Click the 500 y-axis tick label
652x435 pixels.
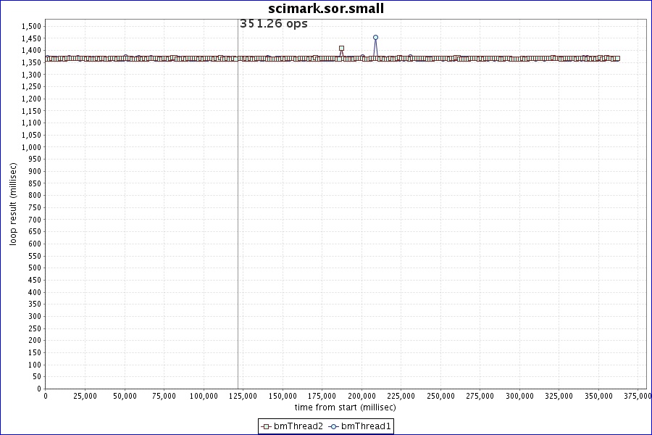(x=34, y=268)
